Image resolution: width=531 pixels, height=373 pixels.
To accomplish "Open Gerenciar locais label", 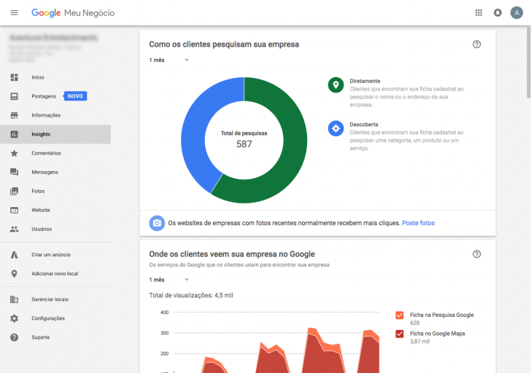I will [50, 299].
